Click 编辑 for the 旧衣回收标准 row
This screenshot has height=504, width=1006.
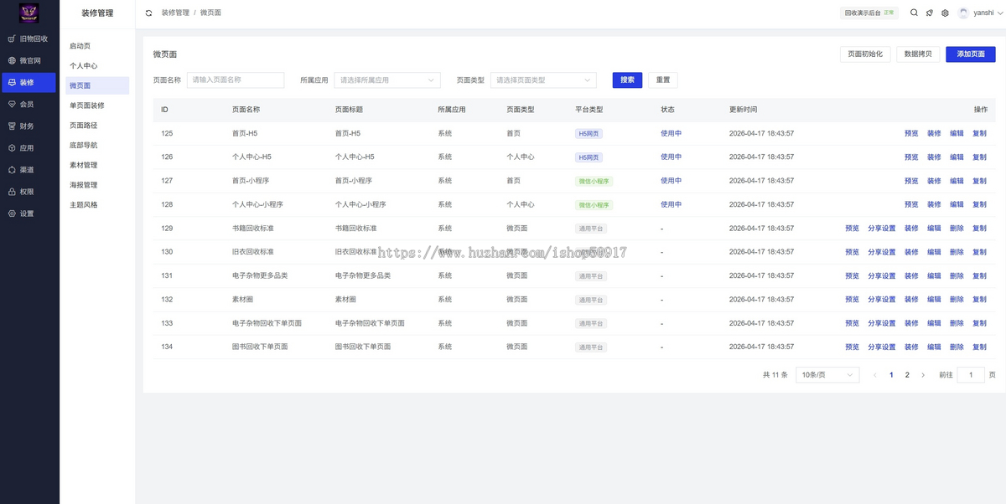[934, 252]
